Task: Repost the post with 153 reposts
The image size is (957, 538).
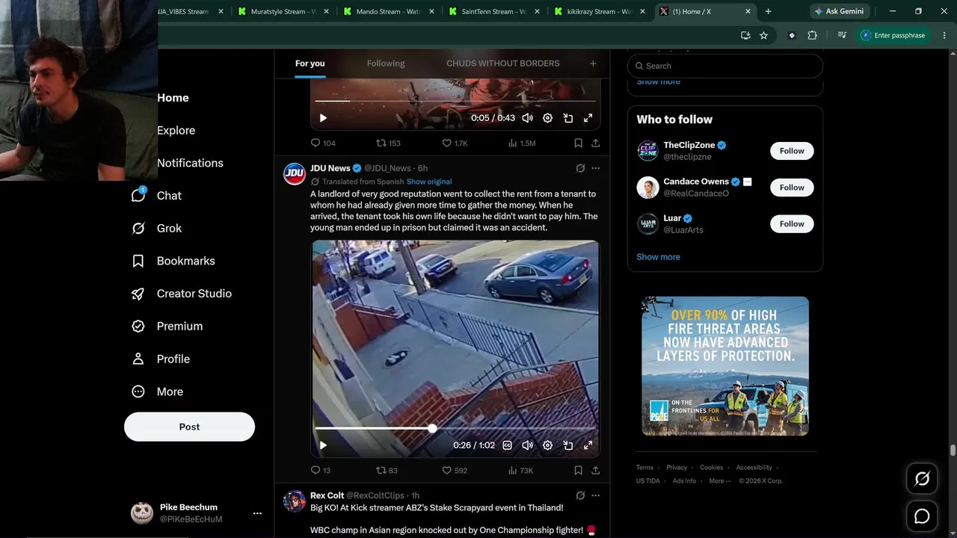Action: coord(388,143)
